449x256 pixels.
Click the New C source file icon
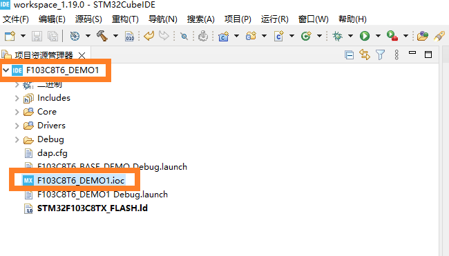278,36
